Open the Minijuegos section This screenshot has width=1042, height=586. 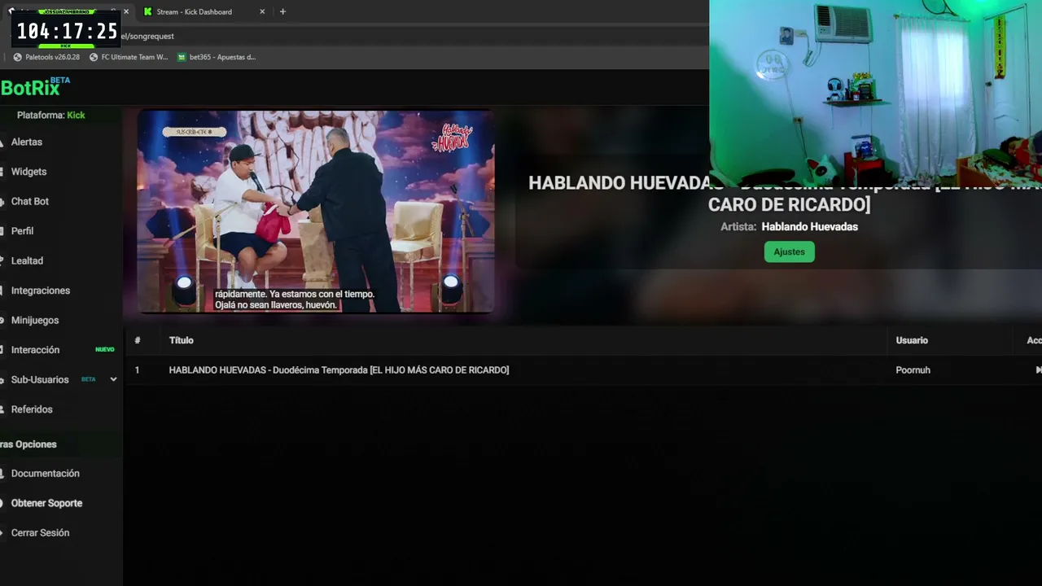tap(35, 320)
